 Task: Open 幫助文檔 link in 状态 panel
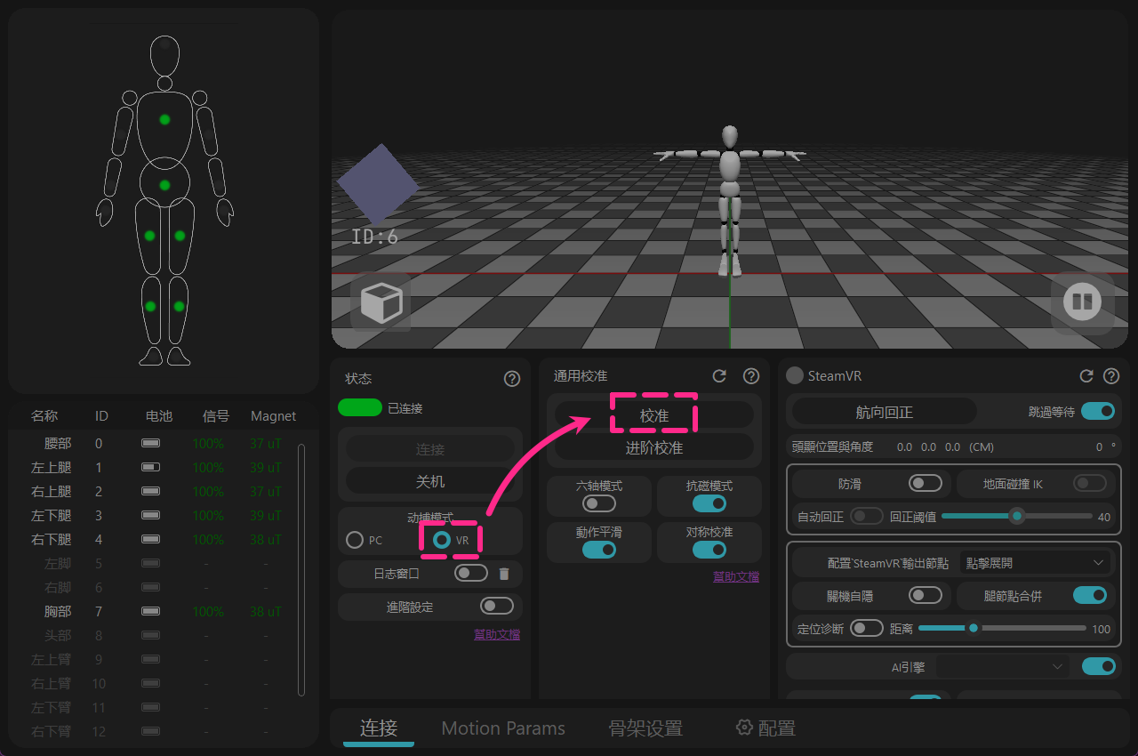click(497, 634)
